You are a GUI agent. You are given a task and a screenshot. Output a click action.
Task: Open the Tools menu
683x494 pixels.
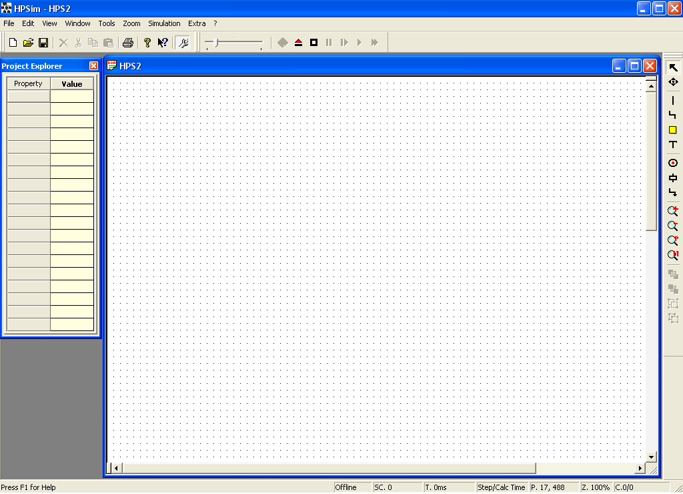[x=107, y=23]
